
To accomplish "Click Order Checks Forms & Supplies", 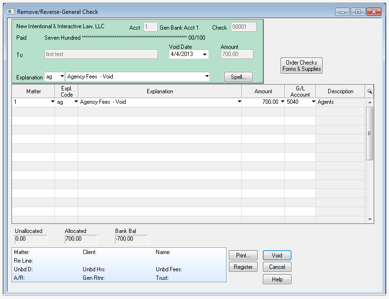I will point(302,66).
